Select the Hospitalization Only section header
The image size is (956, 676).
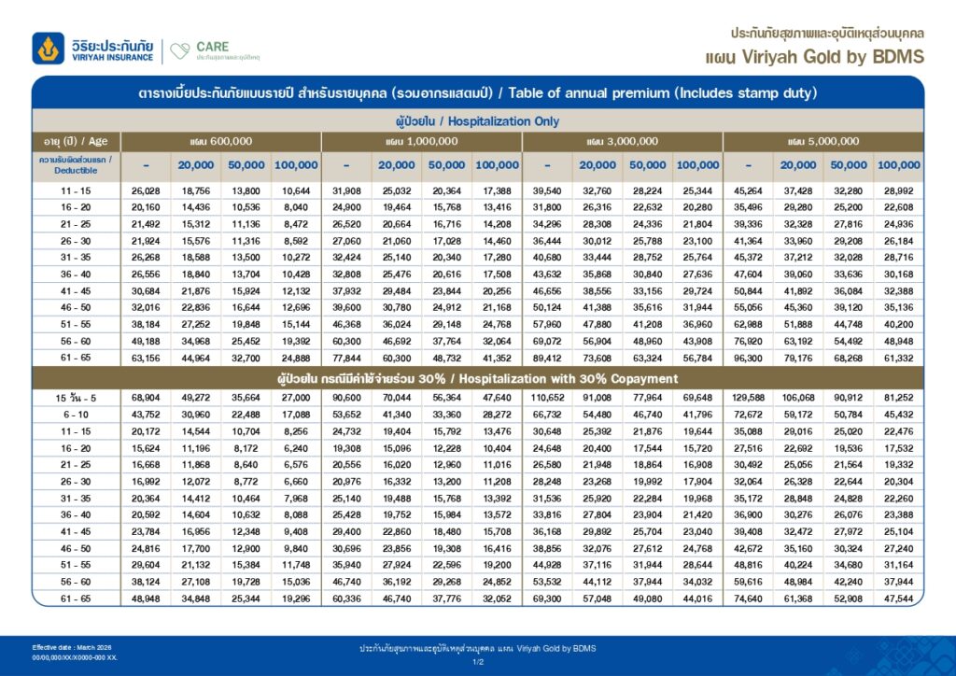(x=477, y=121)
